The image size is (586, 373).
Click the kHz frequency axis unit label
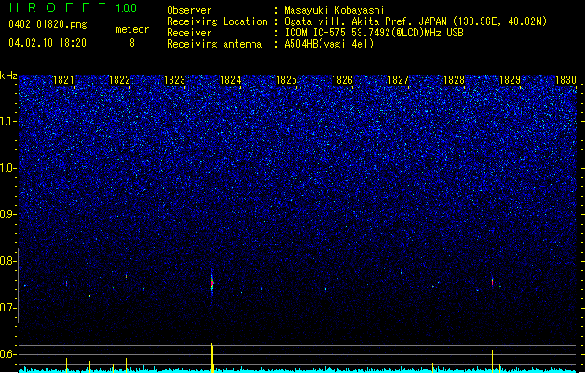[x=8, y=76]
